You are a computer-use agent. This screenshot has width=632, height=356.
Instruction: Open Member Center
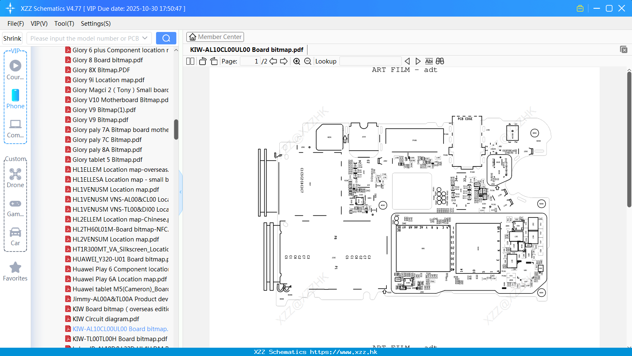(215, 37)
